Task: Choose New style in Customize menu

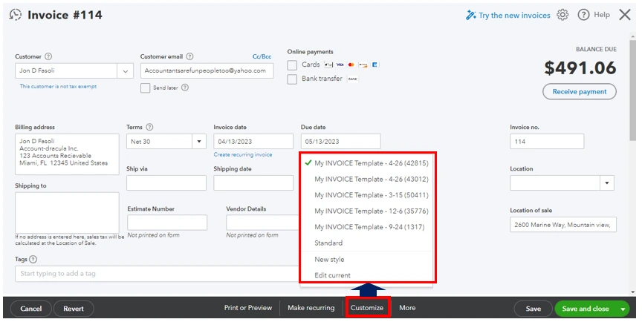Action: click(x=329, y=260)
